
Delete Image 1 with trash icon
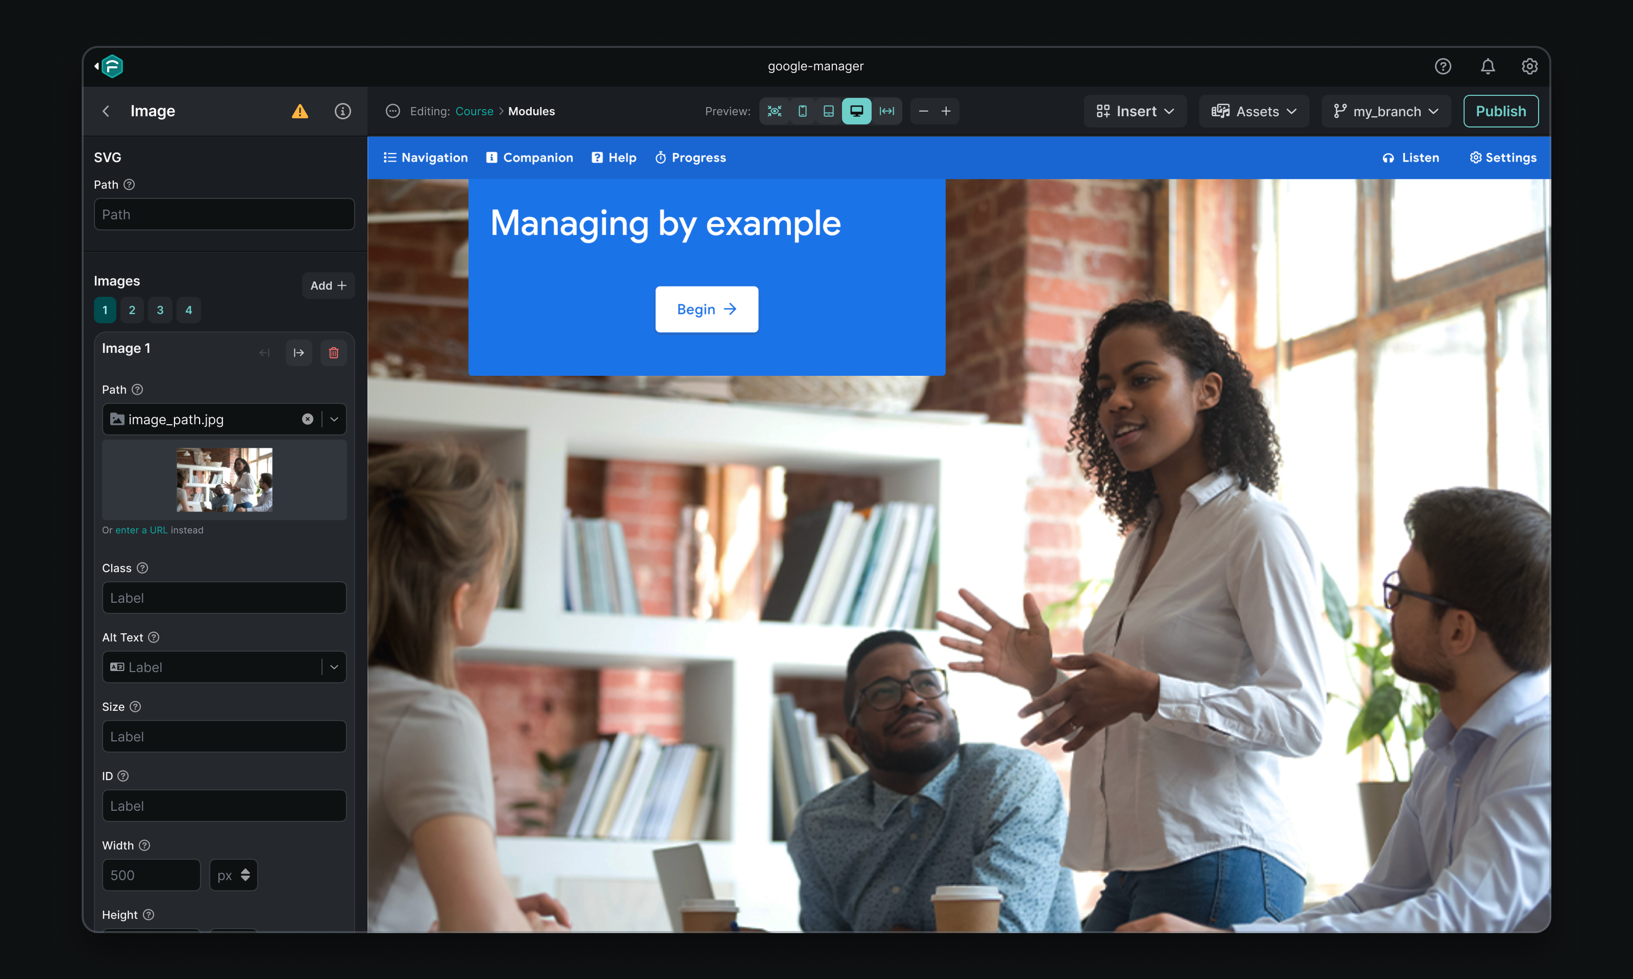pos(333,352)
